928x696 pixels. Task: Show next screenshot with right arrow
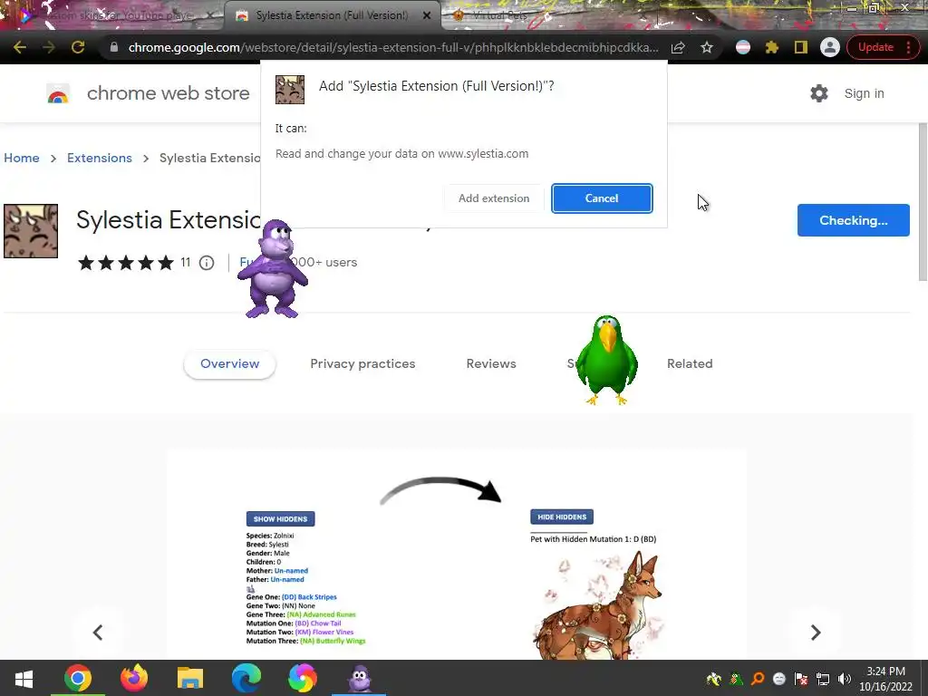coord(816,633)
